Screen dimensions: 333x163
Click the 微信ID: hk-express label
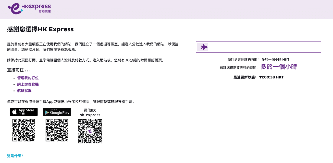(x=90, y=113)
